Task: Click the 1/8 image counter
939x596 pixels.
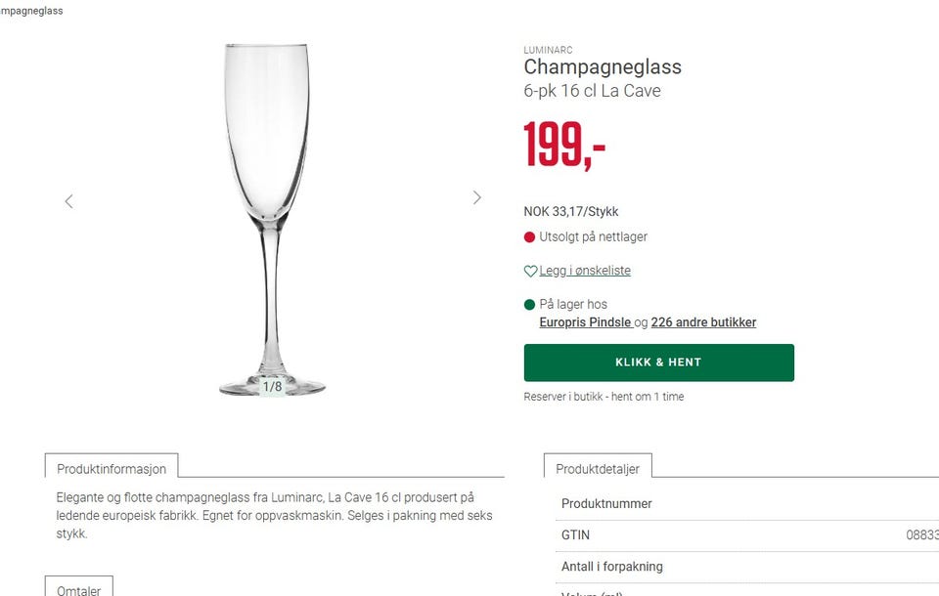Action: [272, 387]
